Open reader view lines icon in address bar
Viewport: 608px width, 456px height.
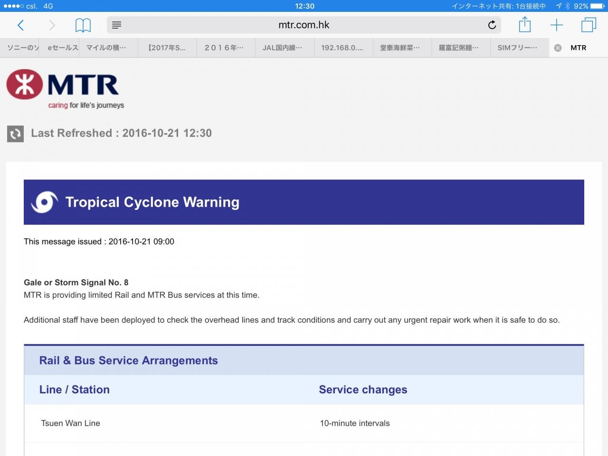pyautogui.click(x=116, y=25)
